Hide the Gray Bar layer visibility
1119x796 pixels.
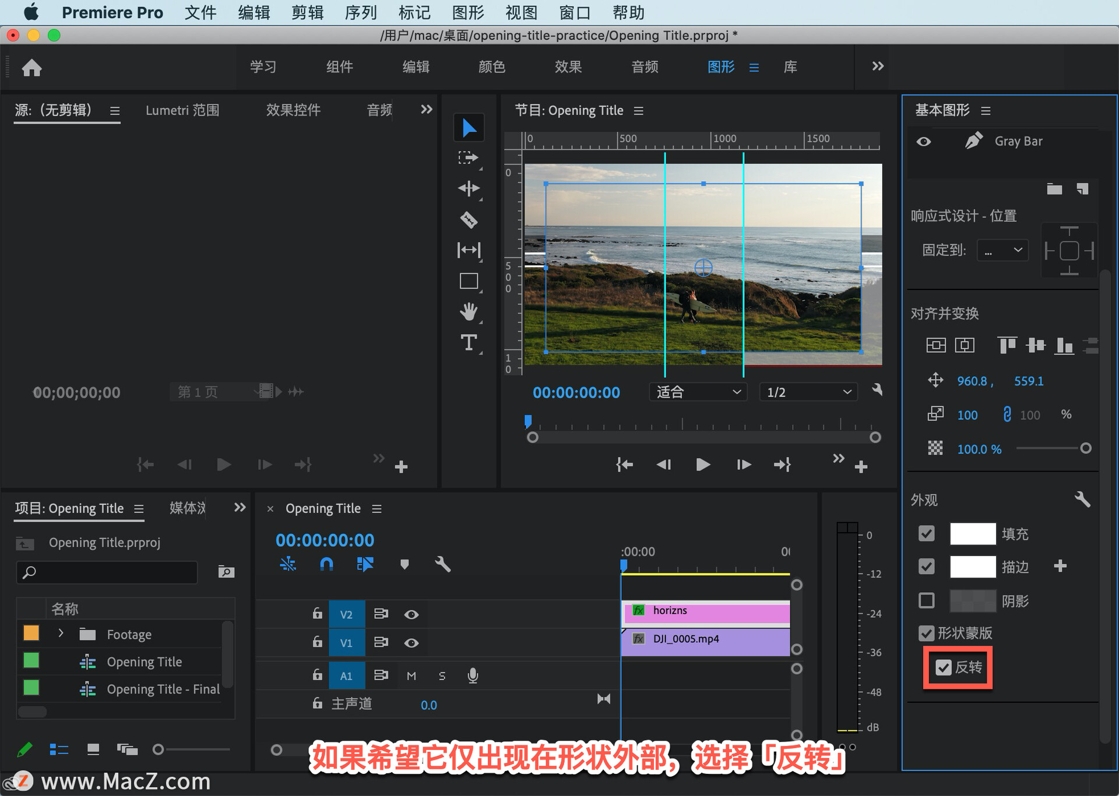(924, 141)
